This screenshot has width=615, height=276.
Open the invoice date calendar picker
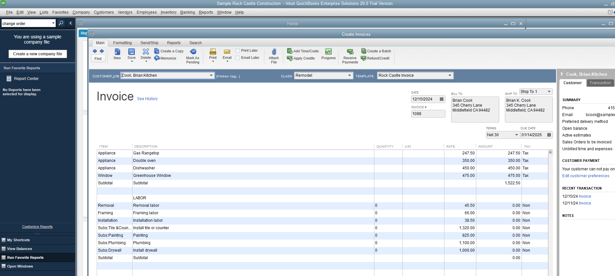coord(441,99)
